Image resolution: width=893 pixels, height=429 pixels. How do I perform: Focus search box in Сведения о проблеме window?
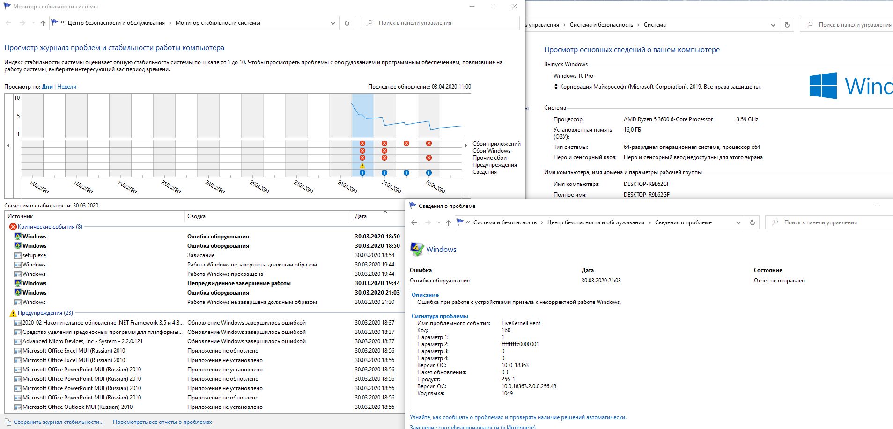pyautogui.click(x=829, y=222)
